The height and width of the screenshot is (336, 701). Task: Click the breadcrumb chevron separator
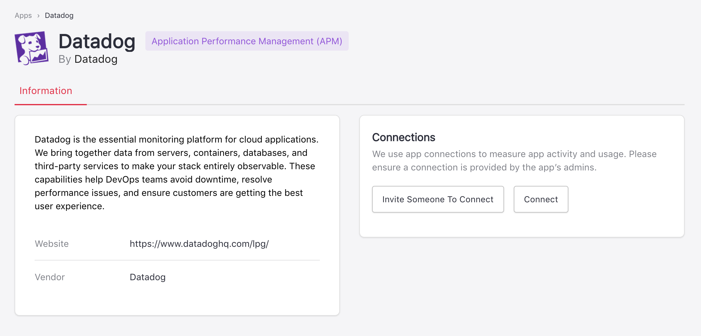[38, 16]
